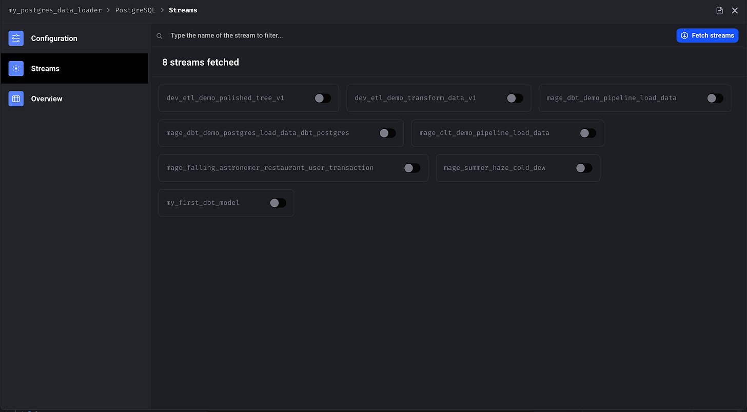
Task: Open the PostgreSQL breadcrumb link
Action: click(x=135, y=10)
